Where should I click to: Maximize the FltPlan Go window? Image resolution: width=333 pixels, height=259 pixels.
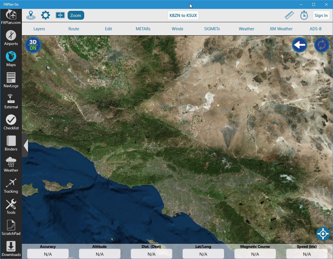[x=314, y=4]
